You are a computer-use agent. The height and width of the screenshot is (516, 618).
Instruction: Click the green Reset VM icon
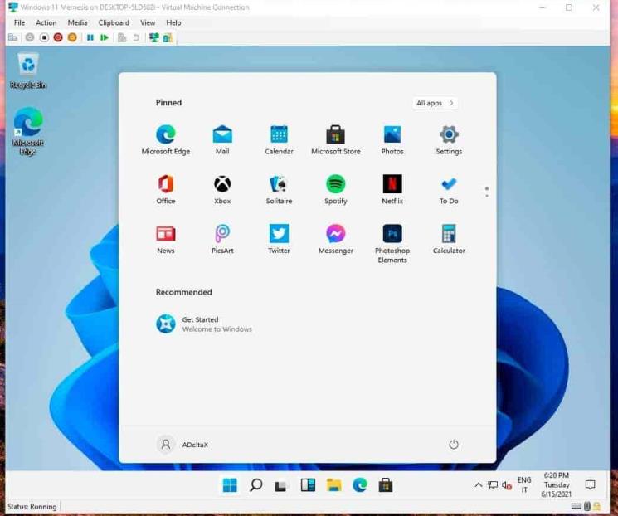[104, 37]
